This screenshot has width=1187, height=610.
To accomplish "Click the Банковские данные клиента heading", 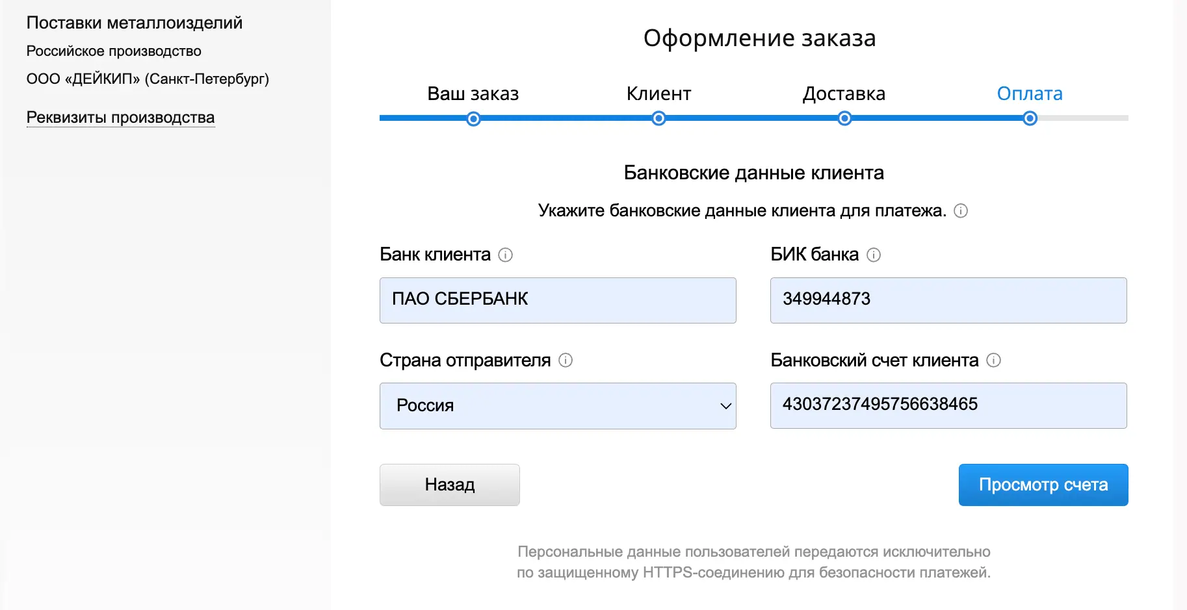I will [754, 173].
